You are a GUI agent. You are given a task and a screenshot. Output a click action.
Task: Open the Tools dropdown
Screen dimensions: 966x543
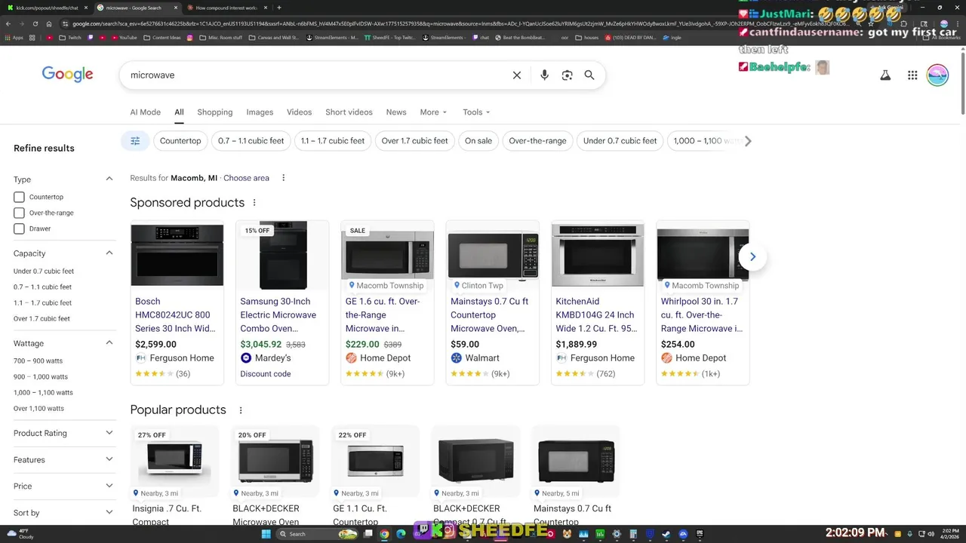(476, 112)
